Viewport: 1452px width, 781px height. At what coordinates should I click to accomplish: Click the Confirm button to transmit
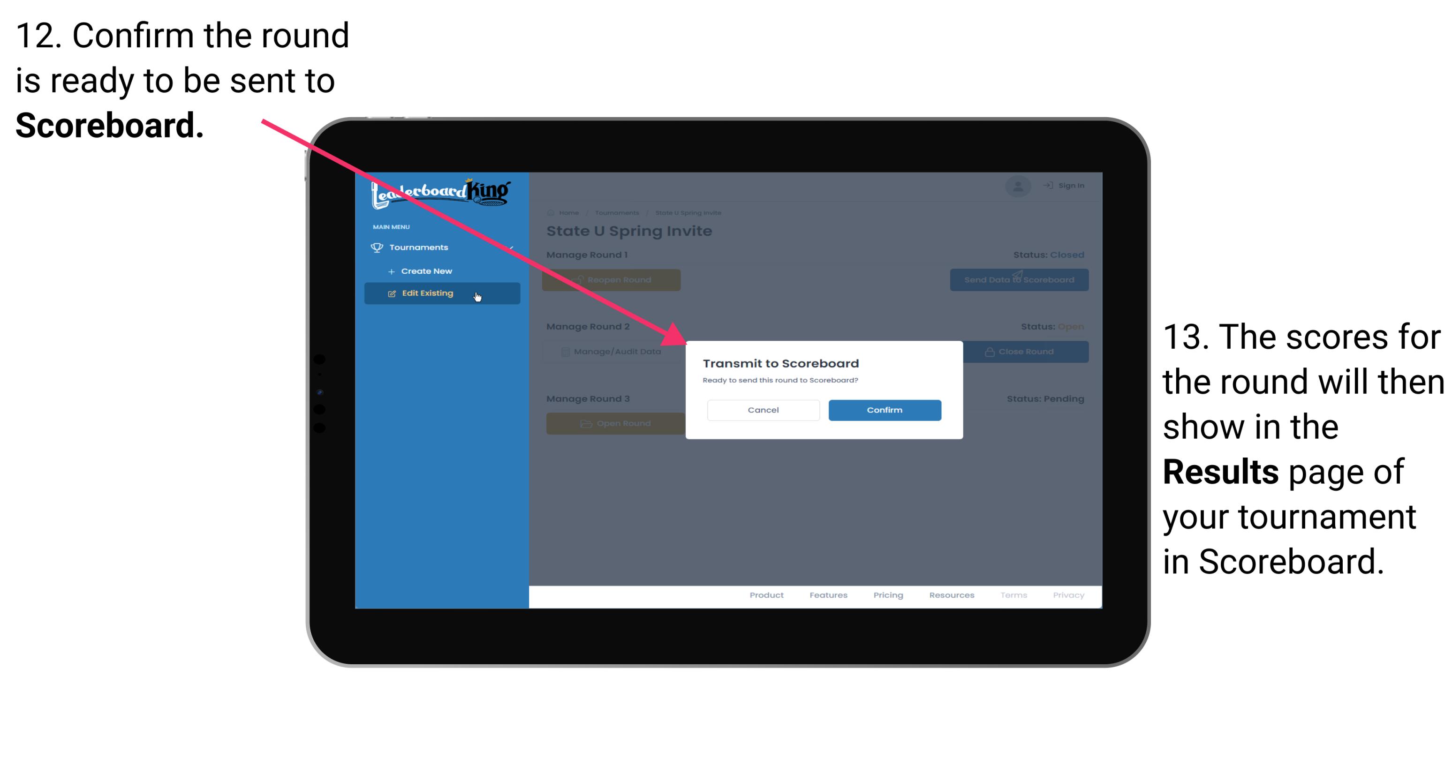coord(881,409)
